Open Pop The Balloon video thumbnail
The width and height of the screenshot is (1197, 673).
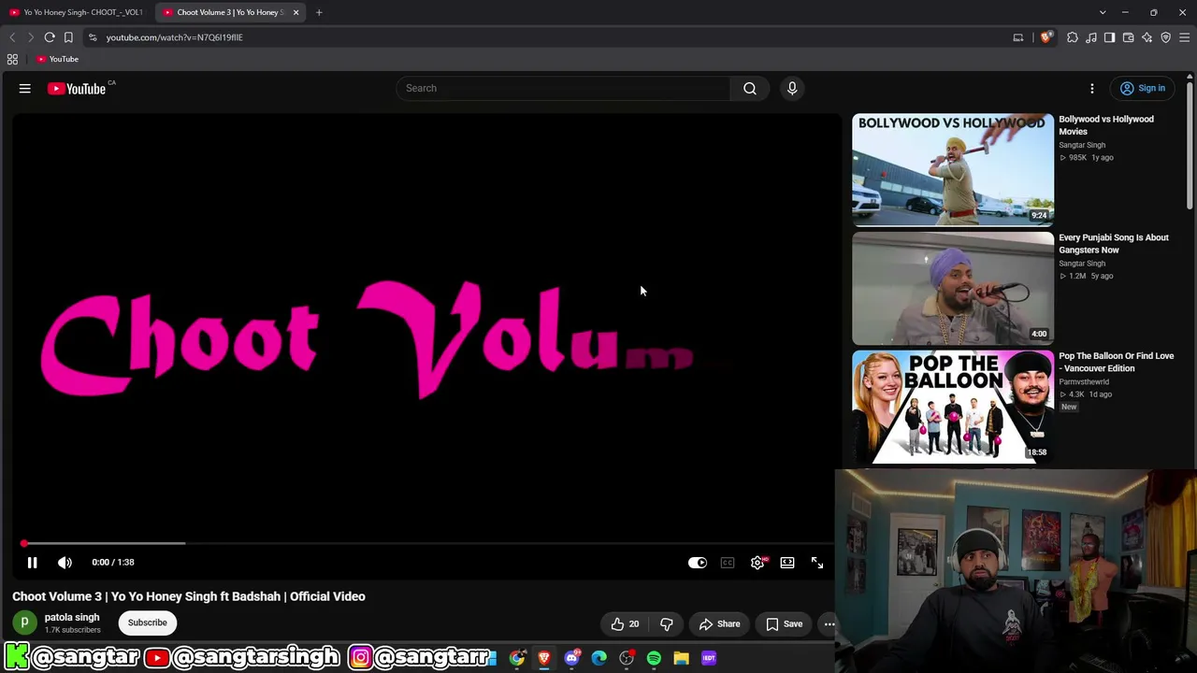(x=953, y=407)
